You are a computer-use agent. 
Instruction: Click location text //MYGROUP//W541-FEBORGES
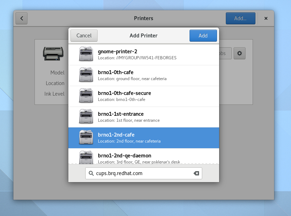[x=147, y=58]
